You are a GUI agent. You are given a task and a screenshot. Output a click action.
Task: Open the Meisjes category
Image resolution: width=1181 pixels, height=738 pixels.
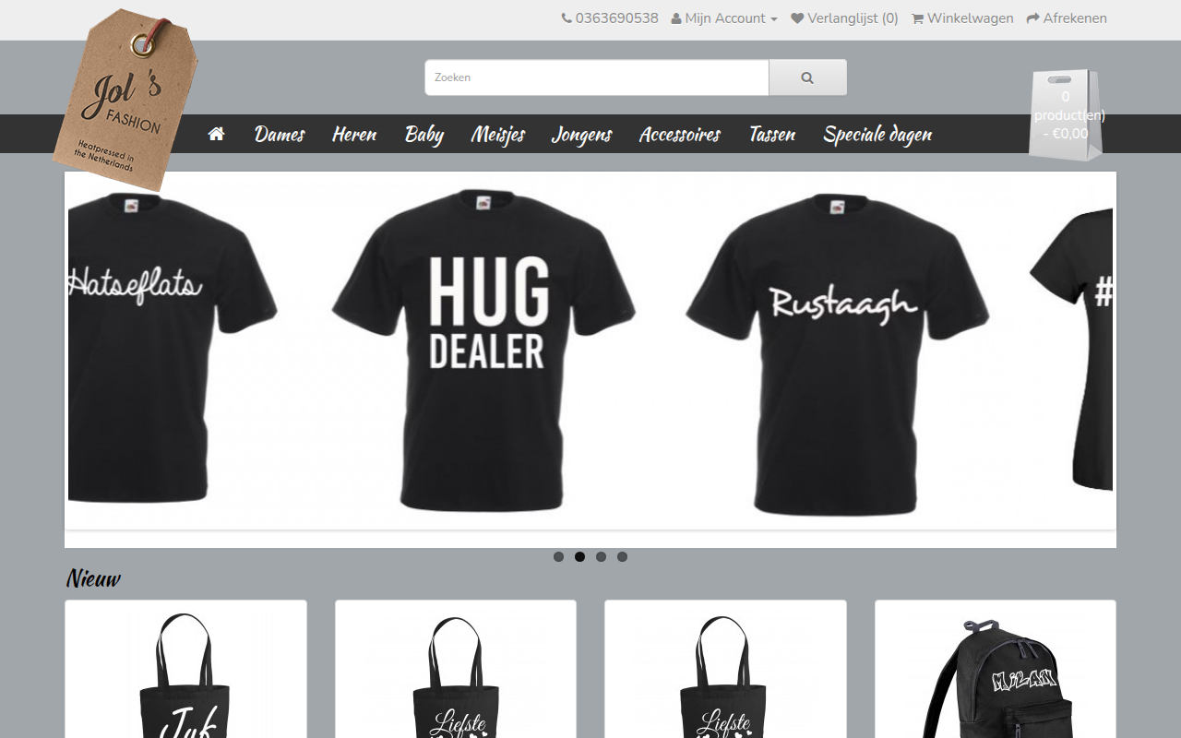tap(498, 135)
